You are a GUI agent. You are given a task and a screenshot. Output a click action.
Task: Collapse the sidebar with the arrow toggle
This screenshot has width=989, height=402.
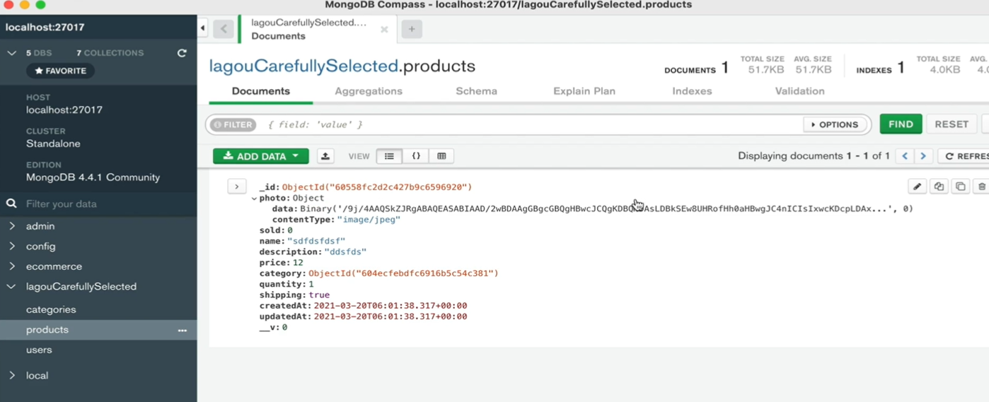[x=203, y=28]
